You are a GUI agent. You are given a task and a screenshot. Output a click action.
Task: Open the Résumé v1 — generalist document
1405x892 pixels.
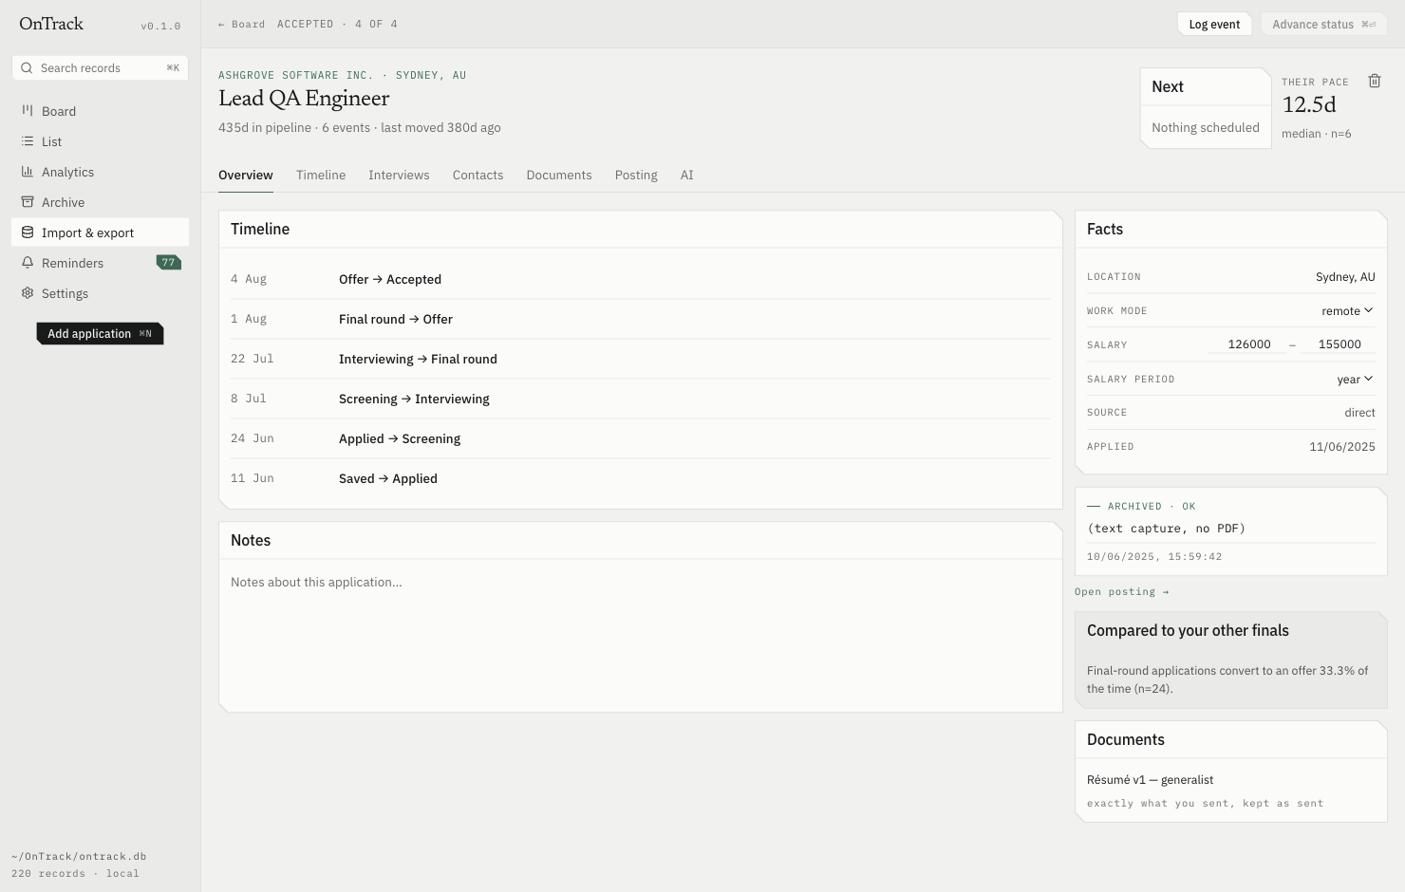1150,780
